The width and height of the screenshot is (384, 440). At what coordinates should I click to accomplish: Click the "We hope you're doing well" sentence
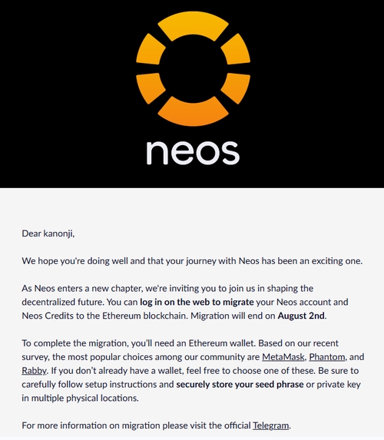192,261
